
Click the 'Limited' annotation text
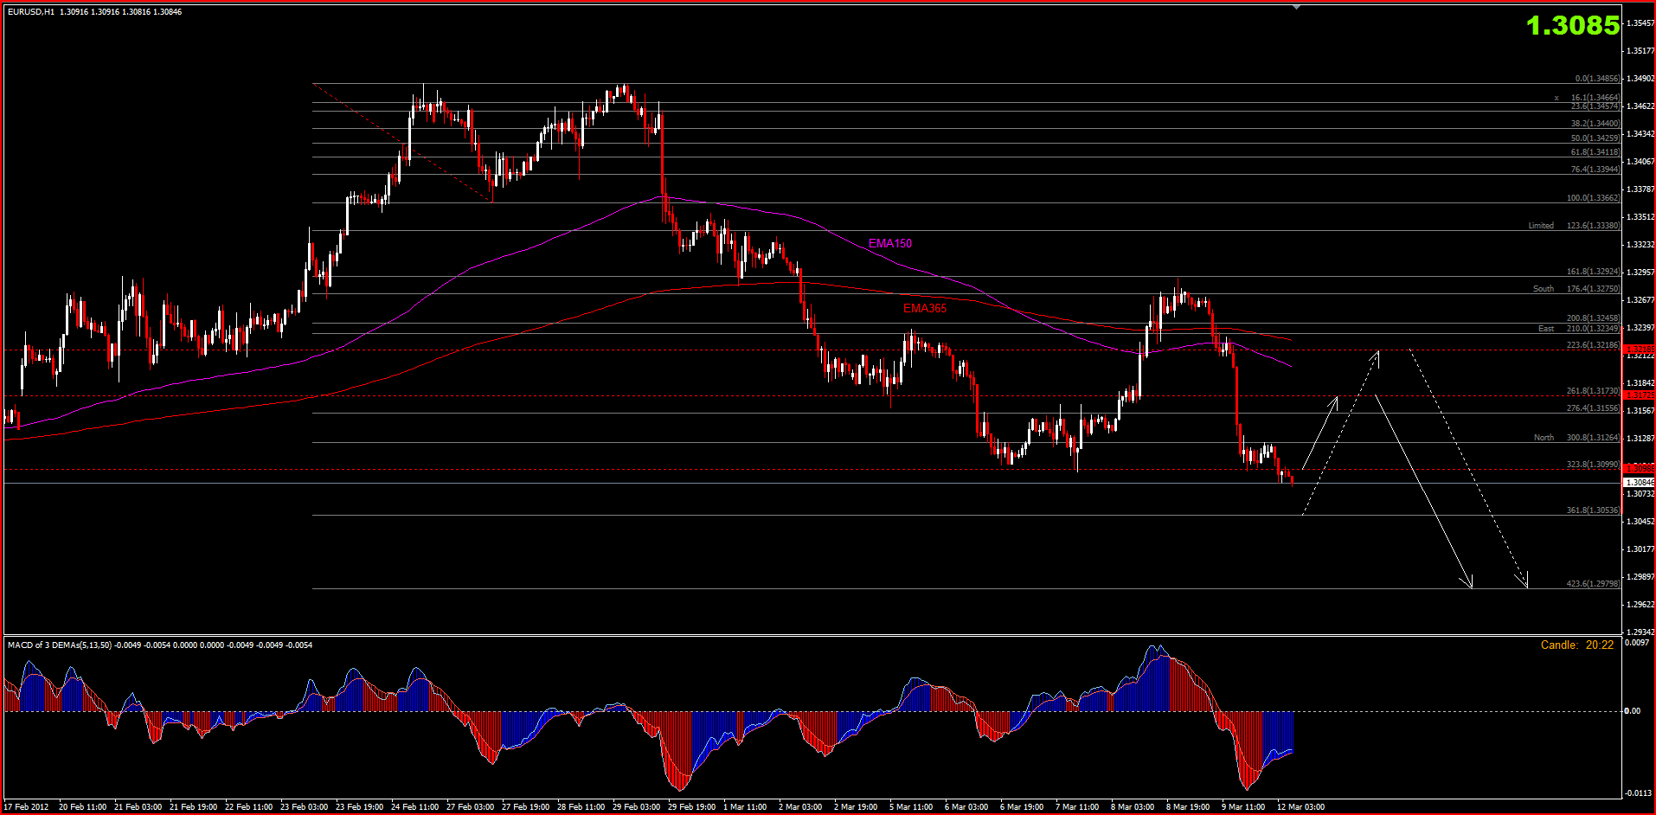[x=1541, y=226]
